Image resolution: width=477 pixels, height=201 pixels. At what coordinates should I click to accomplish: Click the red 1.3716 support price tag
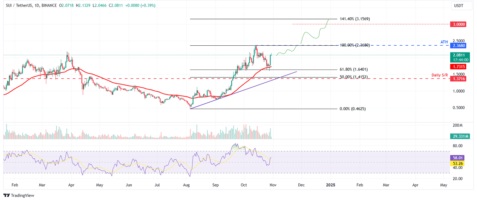(459, 79)
